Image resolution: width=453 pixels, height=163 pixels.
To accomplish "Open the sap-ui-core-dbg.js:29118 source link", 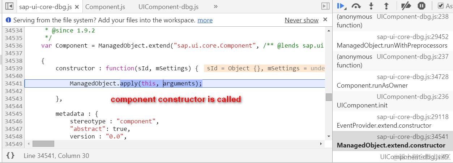I will [x=413, y=117].
